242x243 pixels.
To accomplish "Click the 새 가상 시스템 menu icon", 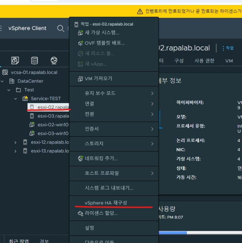I will [80, 33].
